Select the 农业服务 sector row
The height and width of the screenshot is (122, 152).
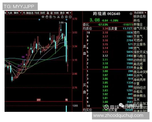pos(140,44)
